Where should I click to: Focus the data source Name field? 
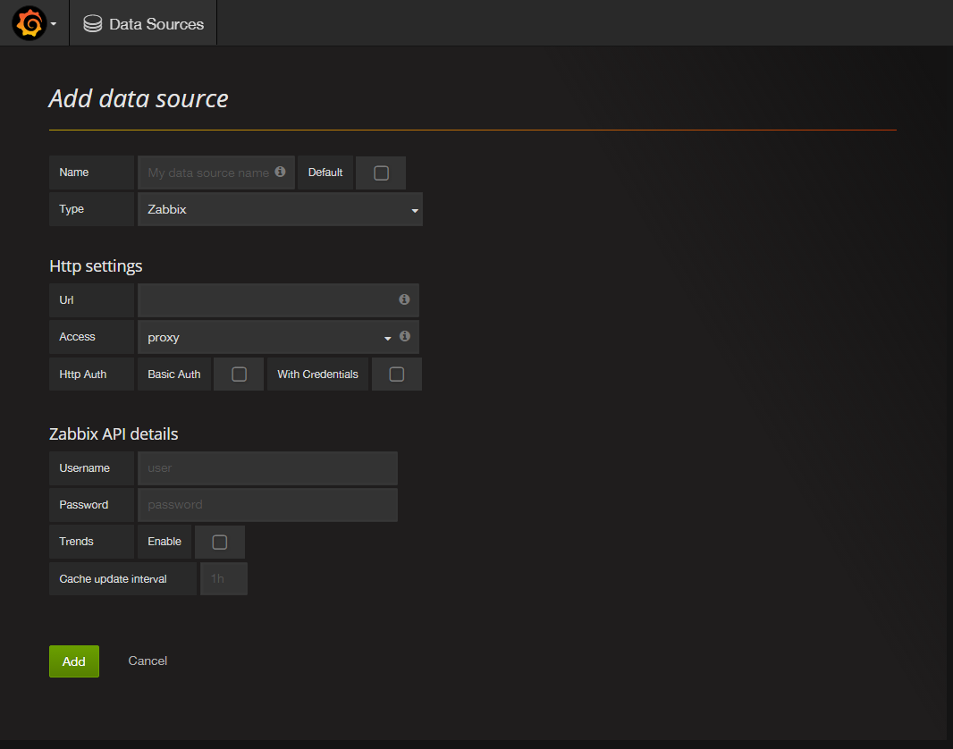point(208,173)
